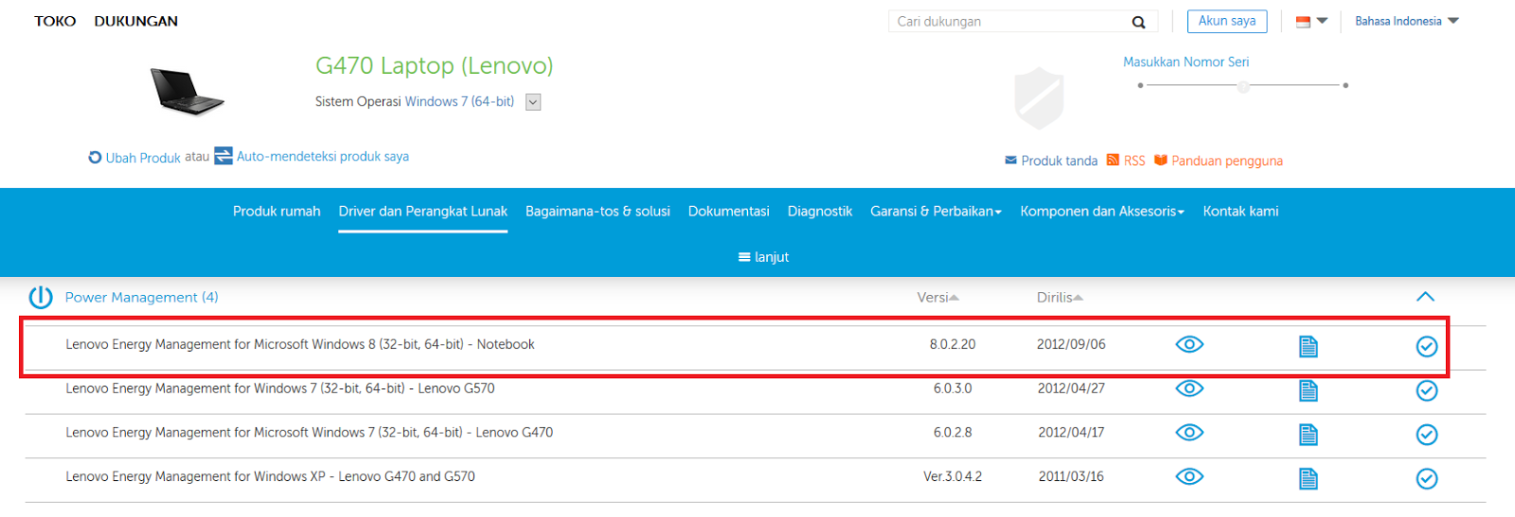Click the 2012/09/06 release date
Screen dimensions: 1515x517
(1071, 344)
